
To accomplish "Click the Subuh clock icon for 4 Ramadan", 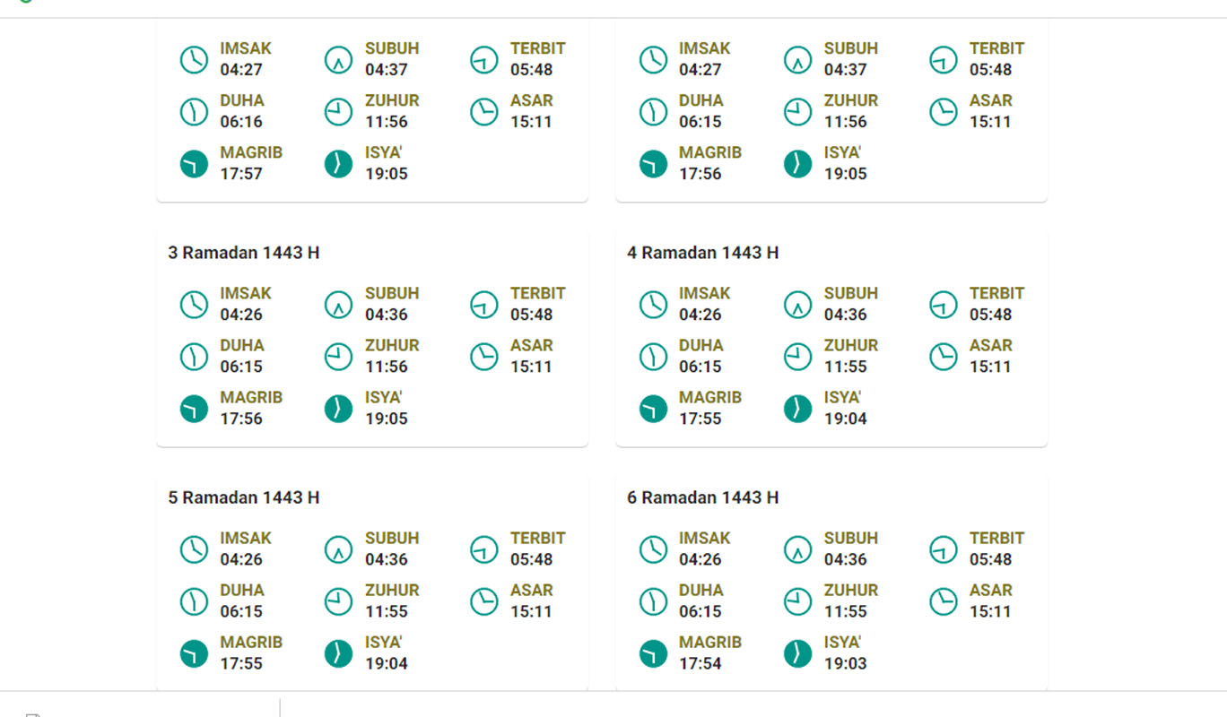I will coord(797,305).
